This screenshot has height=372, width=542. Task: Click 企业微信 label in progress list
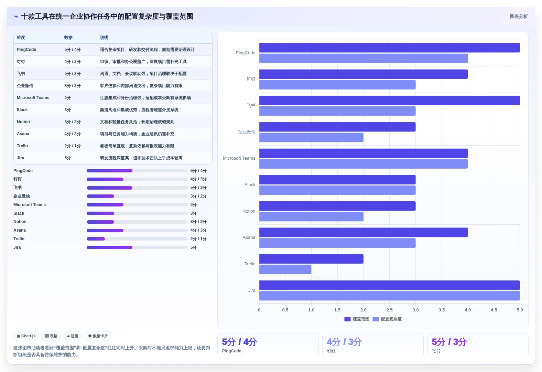pos(22,196)
